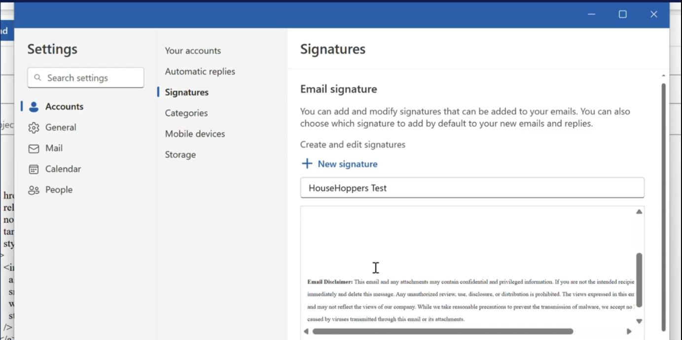Click the HouseHoppers Test signature name field

coord(472,188)
